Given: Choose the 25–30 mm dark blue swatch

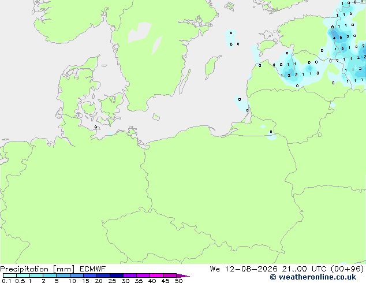Looking at the screenshot, I should [x=117, y=275].
